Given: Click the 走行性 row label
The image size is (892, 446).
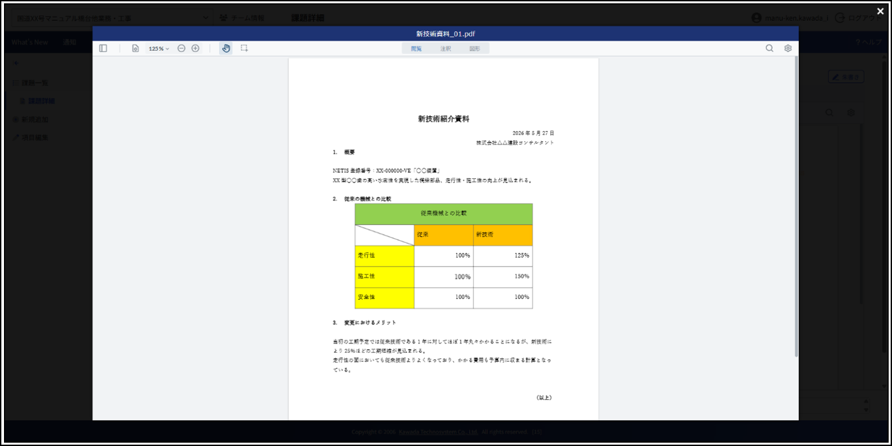Looking at the screenshot, I should (385, 256).
